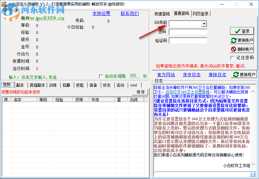
Task: Click the input field below the log
Action: [204, 174]
